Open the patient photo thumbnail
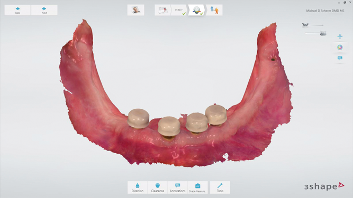 (x=135, y=10)
